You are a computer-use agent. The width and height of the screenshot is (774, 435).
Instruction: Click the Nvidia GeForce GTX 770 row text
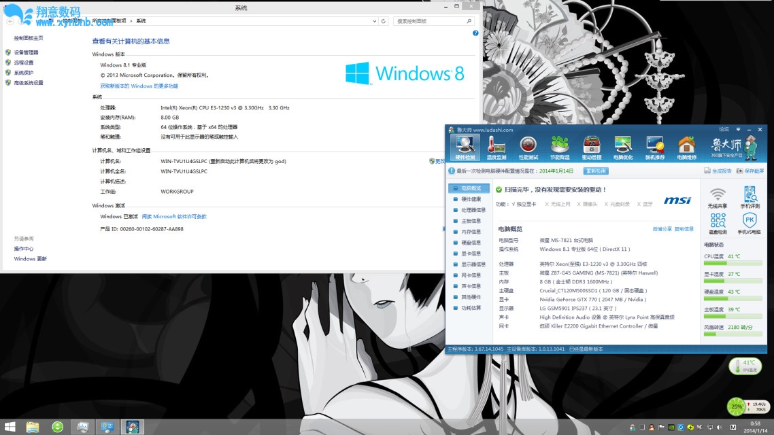pyautogui.click(x=592, y=299)
